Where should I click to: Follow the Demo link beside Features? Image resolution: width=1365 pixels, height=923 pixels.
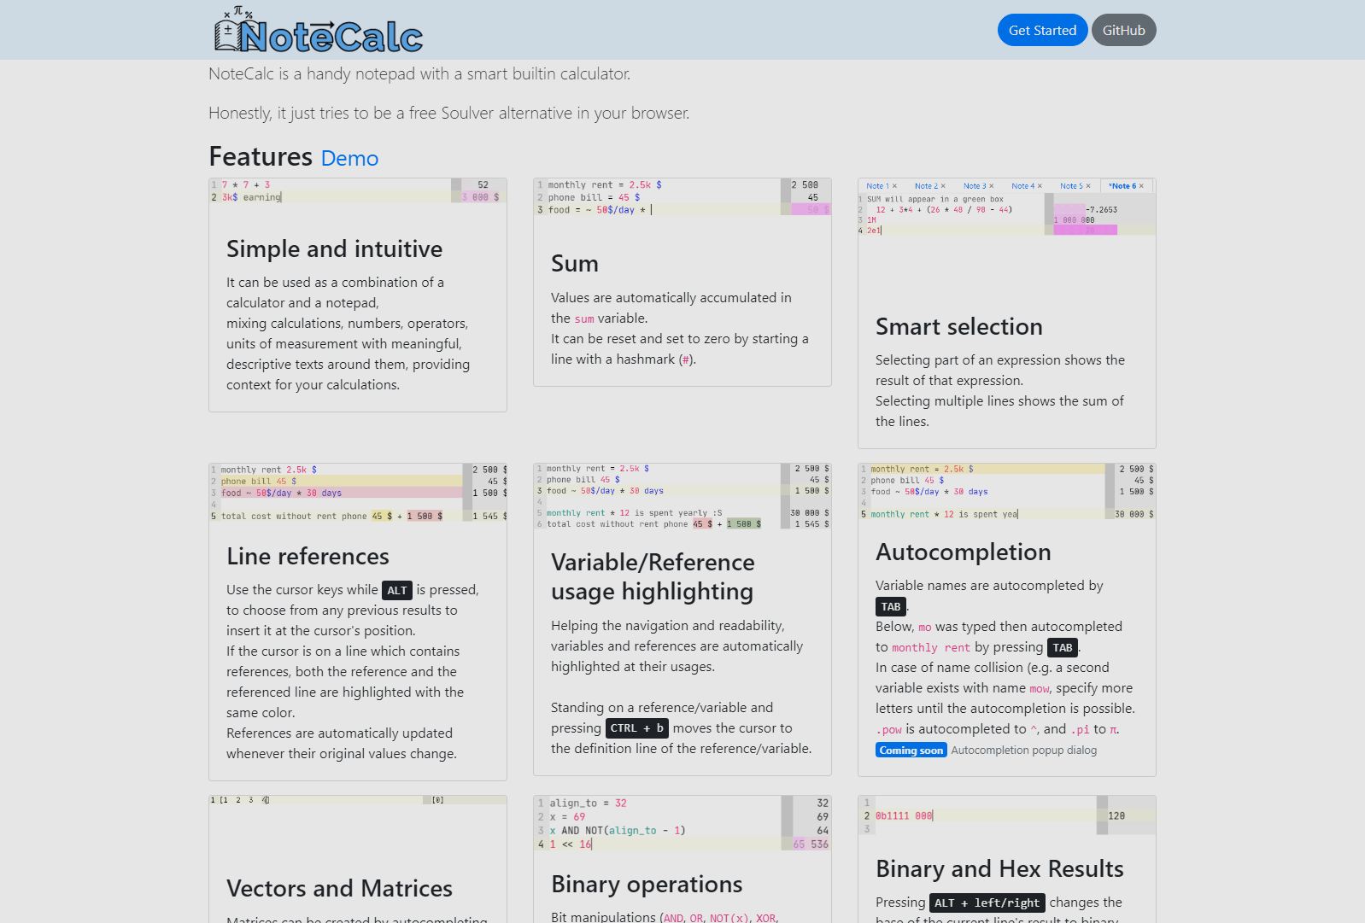(x=349, y=158)
